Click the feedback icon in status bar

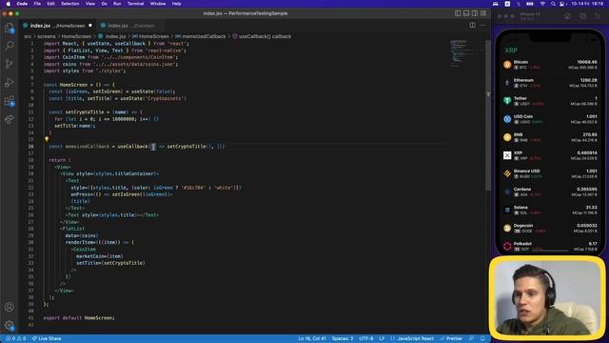point(472,338)
